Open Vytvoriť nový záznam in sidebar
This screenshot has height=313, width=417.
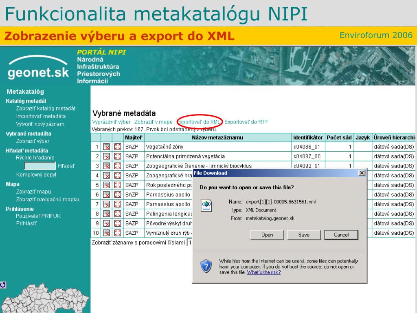[40, 124]
